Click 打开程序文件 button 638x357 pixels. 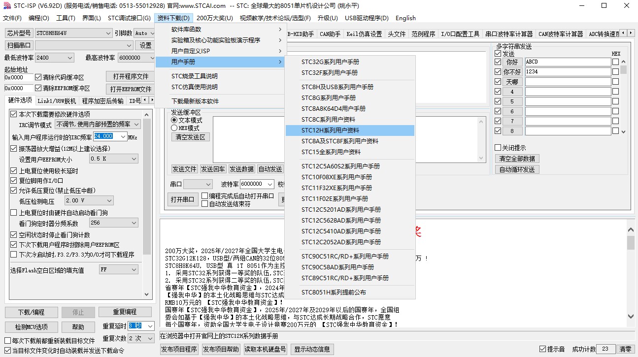(x=131, y=76)
